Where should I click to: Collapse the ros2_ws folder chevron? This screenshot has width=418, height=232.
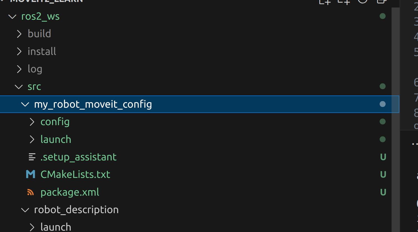[12, 16]
